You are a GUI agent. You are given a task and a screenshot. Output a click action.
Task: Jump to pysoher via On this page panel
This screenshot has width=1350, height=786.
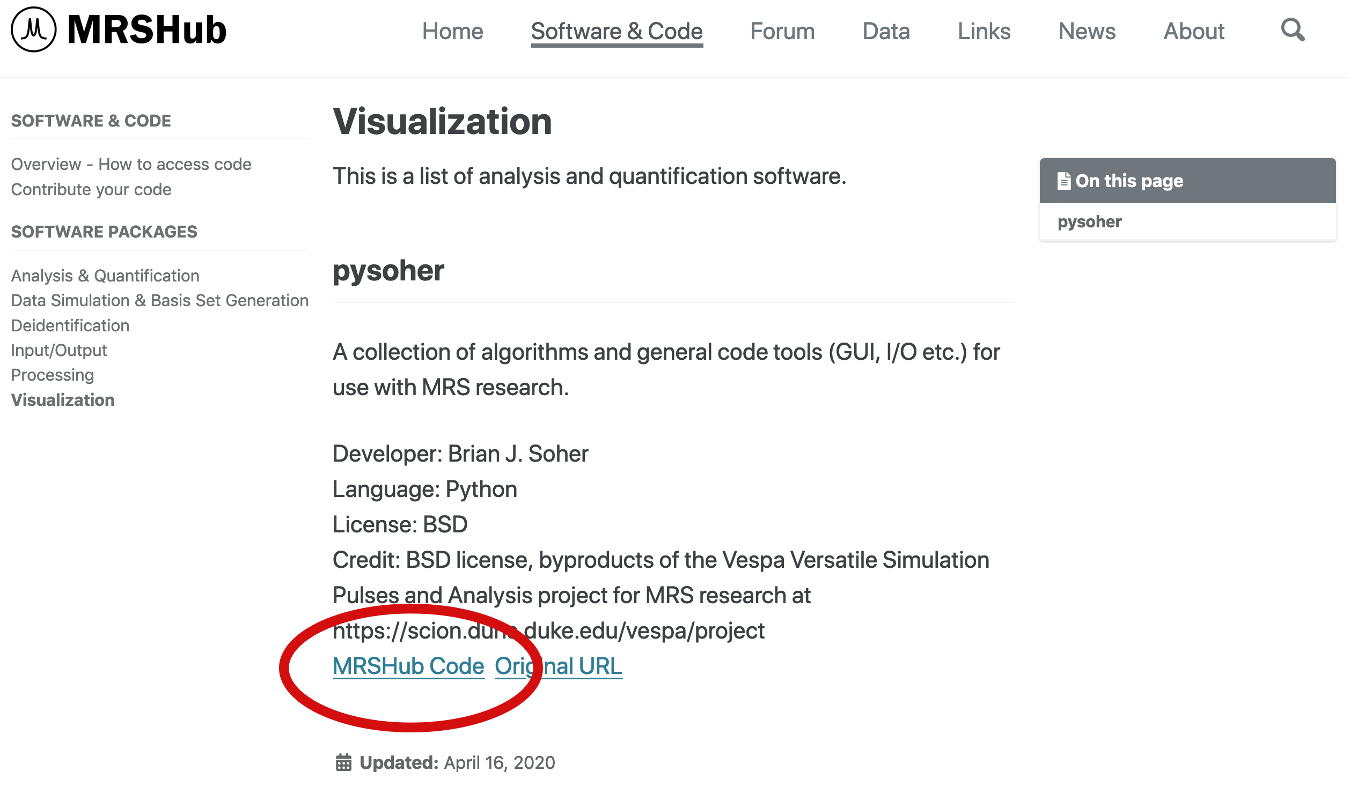pyautogui.click(x=1089, y=221)
